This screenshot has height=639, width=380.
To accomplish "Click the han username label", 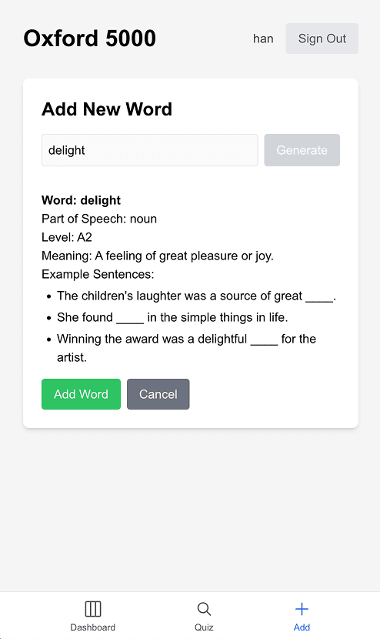I will 263,38.
